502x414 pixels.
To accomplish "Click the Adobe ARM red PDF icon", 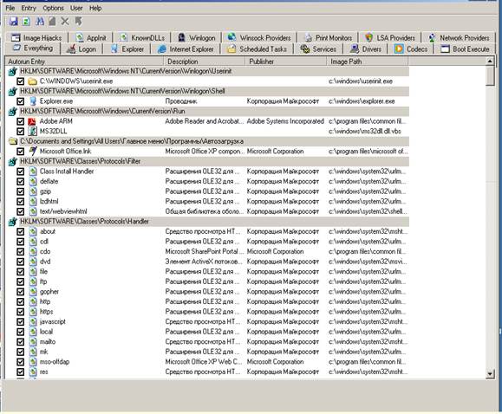I will (x=32, y=121).
